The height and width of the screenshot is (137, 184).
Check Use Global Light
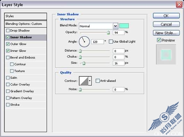coord(111,42)
